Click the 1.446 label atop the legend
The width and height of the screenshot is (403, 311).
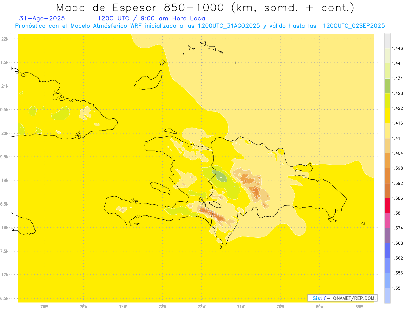coord(397,48)
